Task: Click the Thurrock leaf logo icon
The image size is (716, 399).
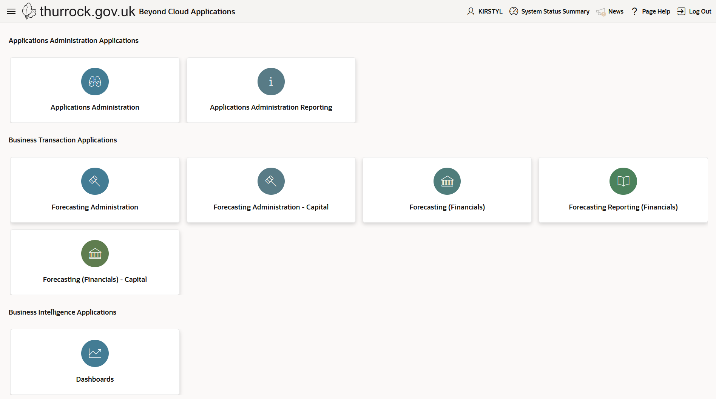Action: [x=29, y=11]
